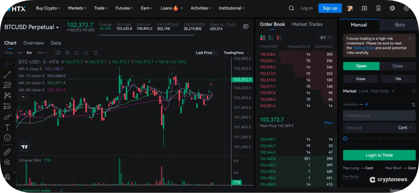The height and width of the screenshot is (193, 419).
Task: Open the TradingView chart type dropdown
Action: [236, 53]
